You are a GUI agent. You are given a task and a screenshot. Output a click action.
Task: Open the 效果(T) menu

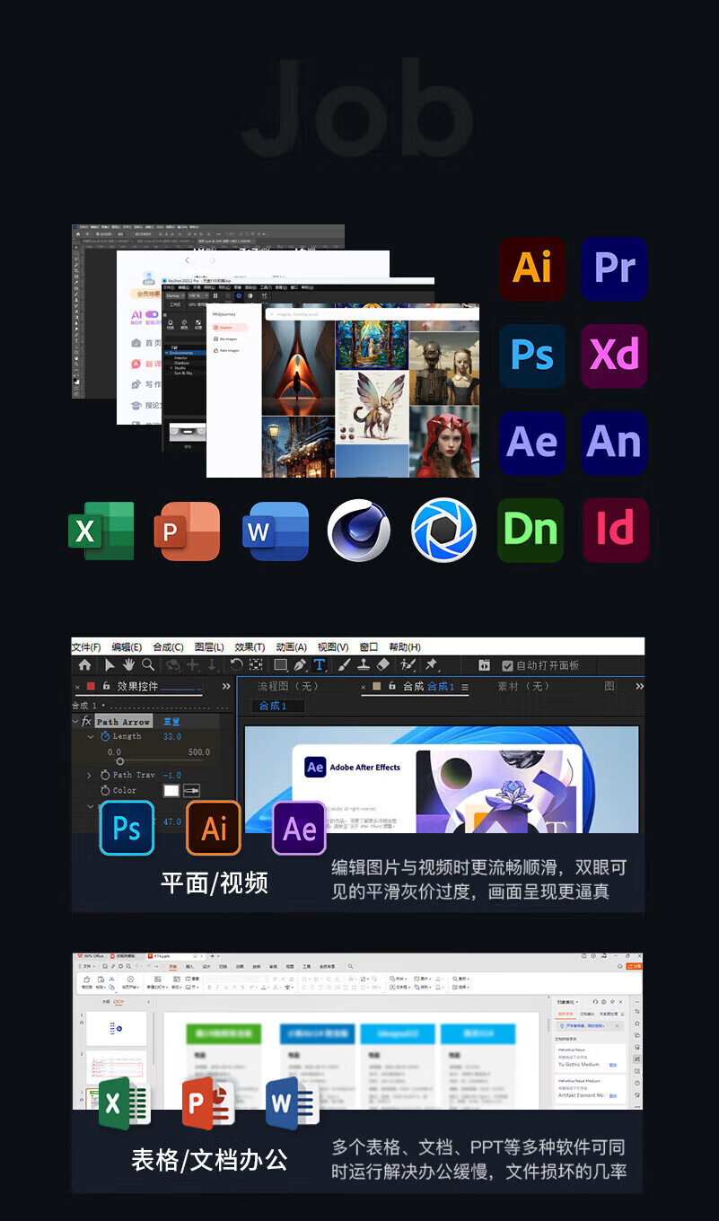(x=250, y=647)
